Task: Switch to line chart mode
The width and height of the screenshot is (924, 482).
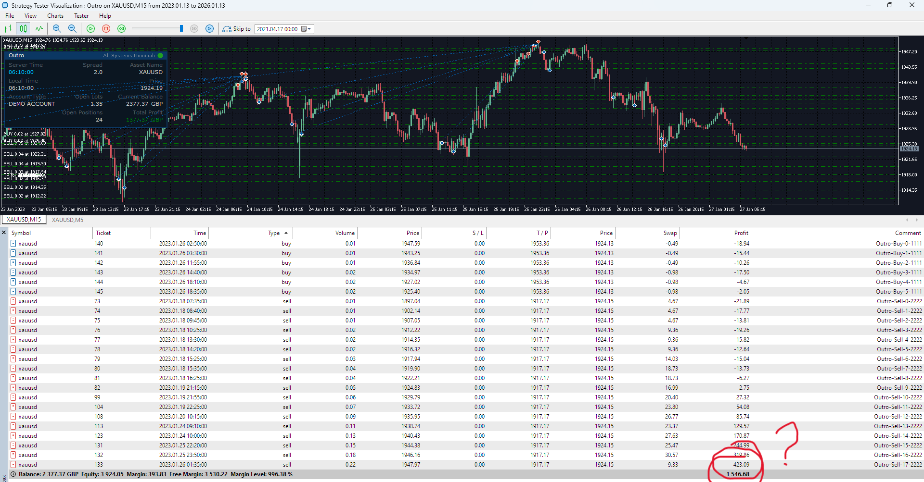Action: tap(38, 29)
